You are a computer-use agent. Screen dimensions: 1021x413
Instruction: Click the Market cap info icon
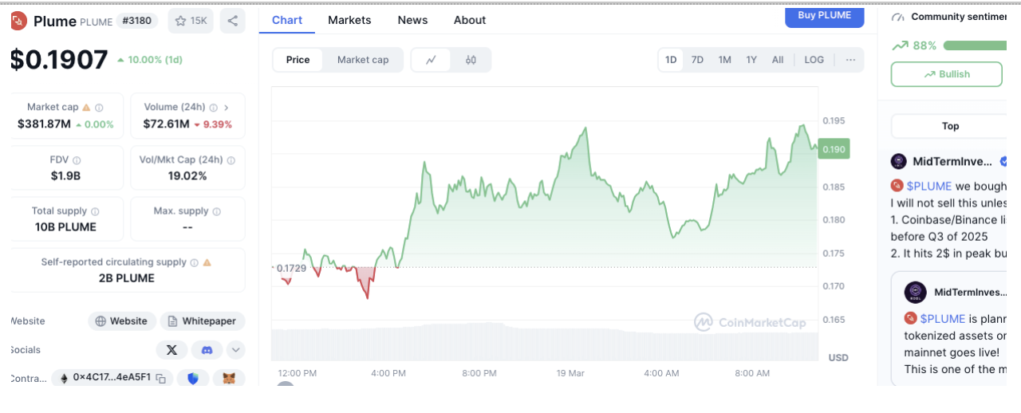[x=99, y=107]
